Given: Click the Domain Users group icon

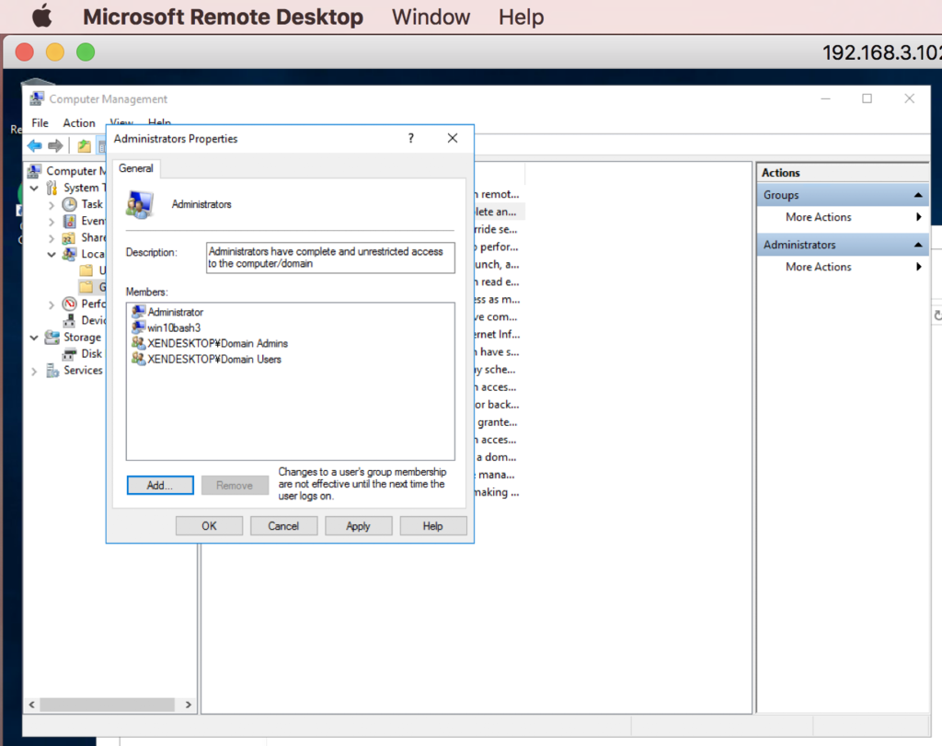Looking at the screenshot, I should [138, 359].
